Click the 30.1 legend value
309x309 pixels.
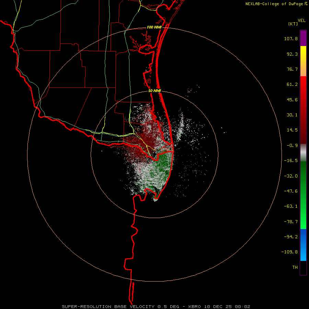[292, 115]
